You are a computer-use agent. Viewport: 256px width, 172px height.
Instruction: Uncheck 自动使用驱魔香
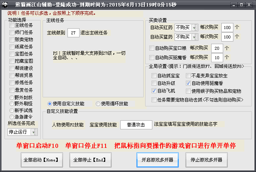click(x=188, y=83)
